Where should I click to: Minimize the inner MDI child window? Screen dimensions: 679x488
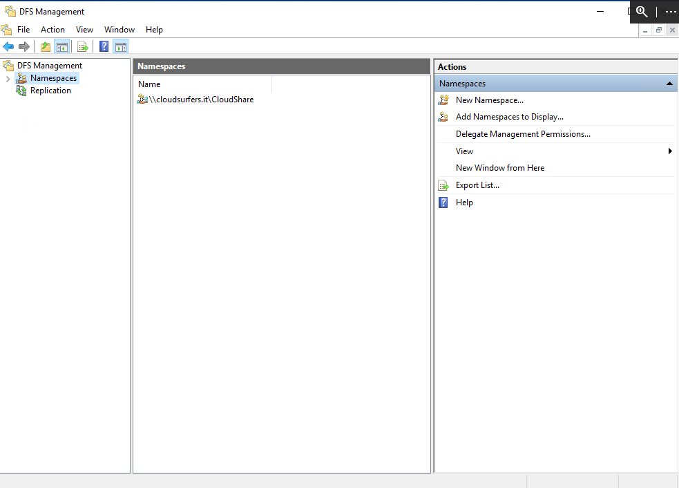coord(645,30)
